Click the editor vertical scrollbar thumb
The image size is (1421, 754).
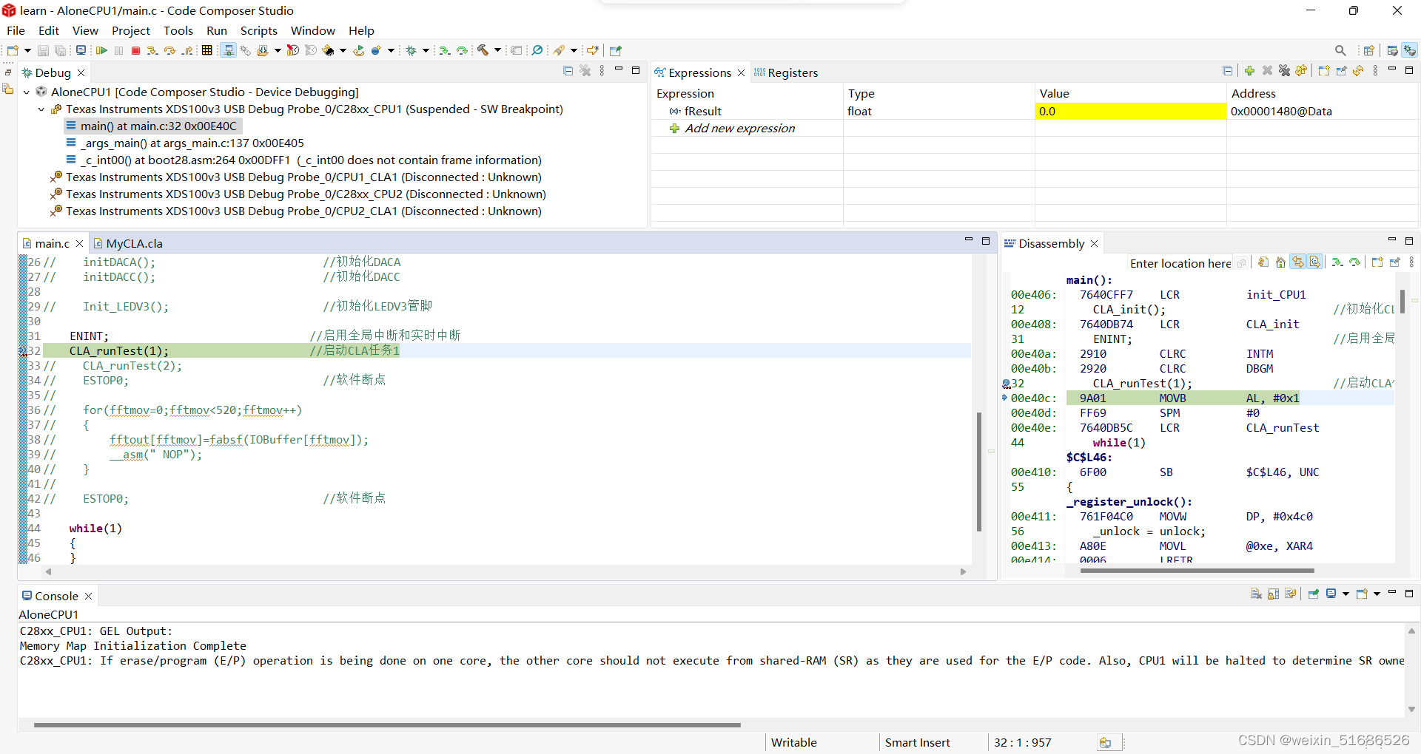coord(979,472)
